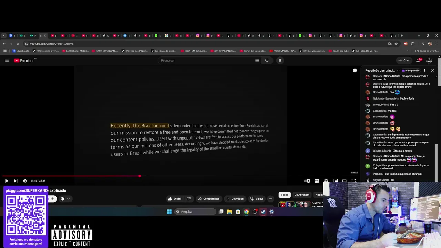This screenshot has height=248, width=441.
Task: Send a Valeu super thanks
Action: click(257, 199)
